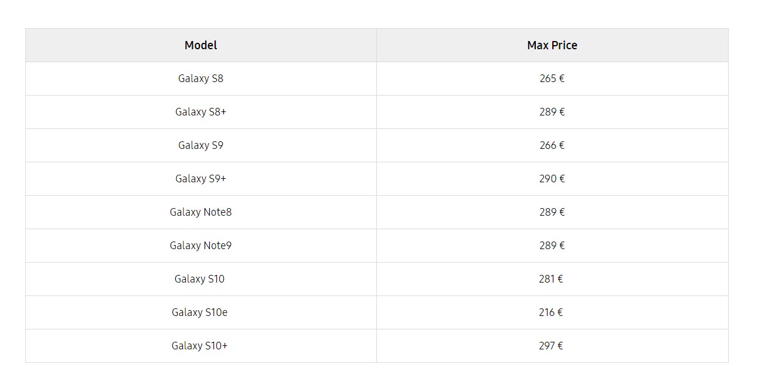Select the Galaxy S8 model cell
Image resolution: width=758 pixels, height=391 pixels.
click(200, 79)
